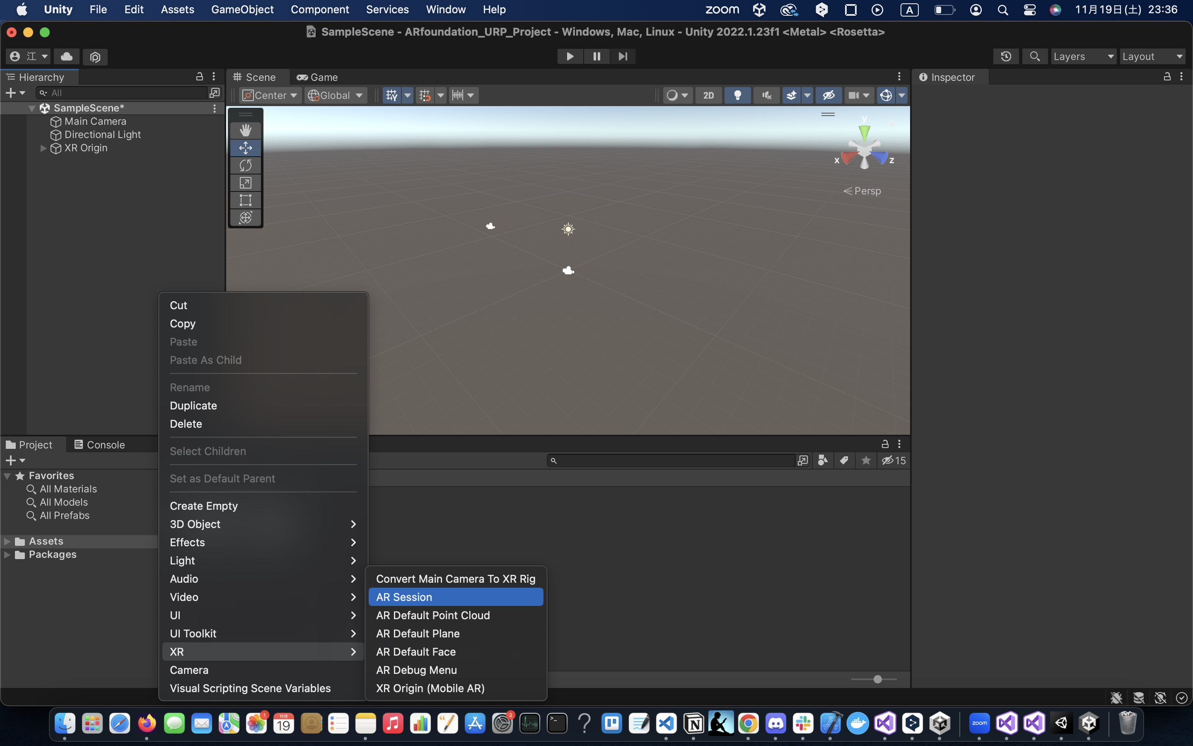Screen dimensions: 1193x746
Task: Open the Undo History button
Action: coord(1006,56)
